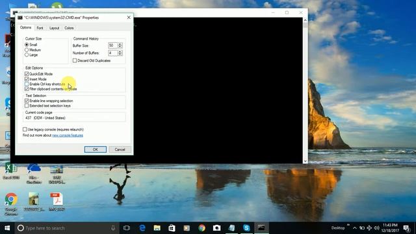Open File Explorer from taskbar

(x=157, y=228)
